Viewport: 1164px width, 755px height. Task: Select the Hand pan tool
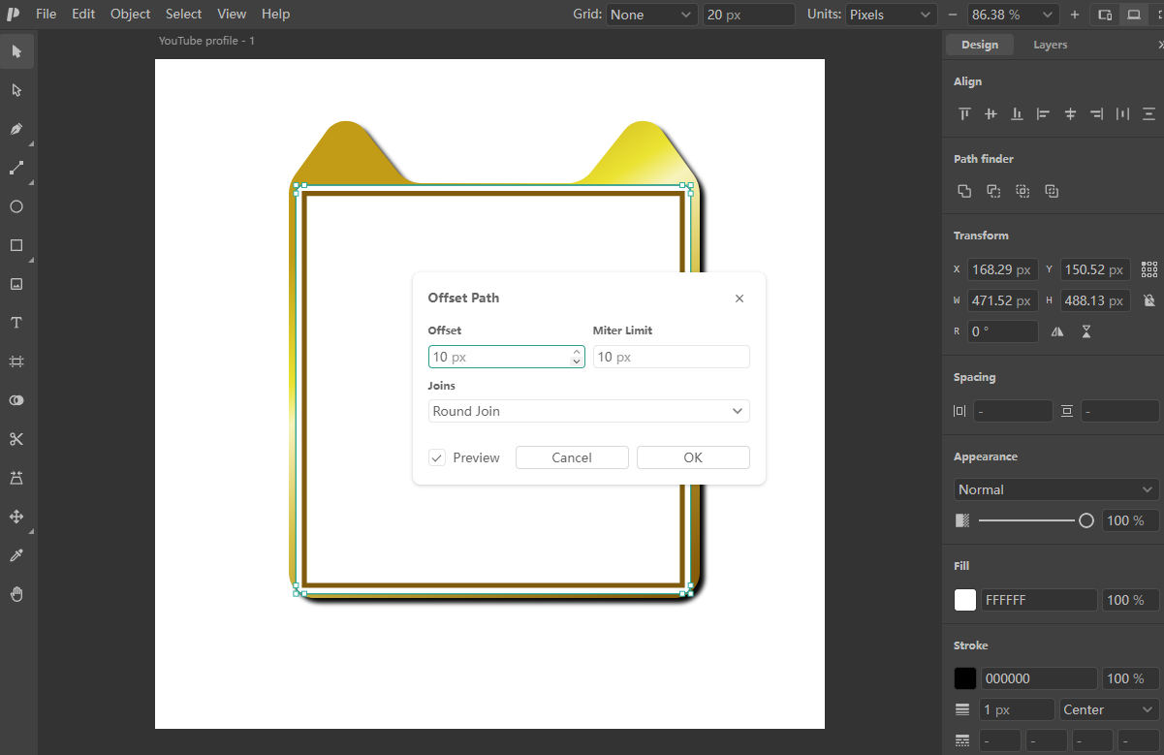[16, 594]
